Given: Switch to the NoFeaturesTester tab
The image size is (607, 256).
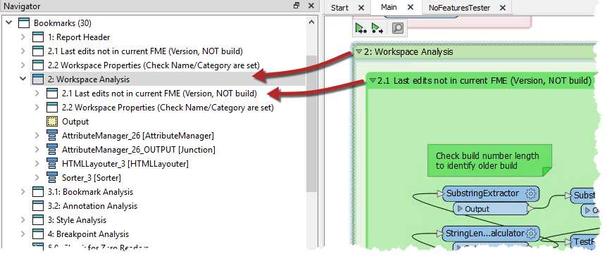Looking at the screenshot, I should point(460,8).
